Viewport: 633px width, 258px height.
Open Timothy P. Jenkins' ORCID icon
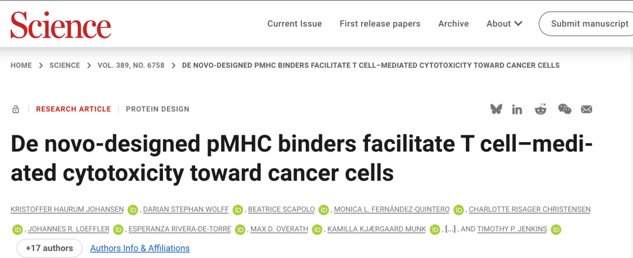(556, 229)
